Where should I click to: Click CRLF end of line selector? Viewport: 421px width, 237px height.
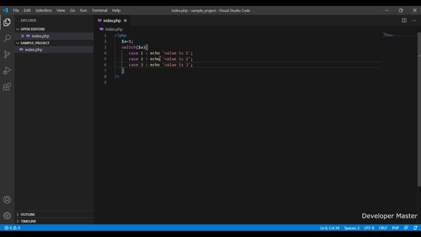pyautogui.click(x=383, y=228)
